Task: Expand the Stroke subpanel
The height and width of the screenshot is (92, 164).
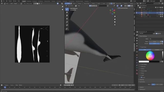Action: (142, 73)
